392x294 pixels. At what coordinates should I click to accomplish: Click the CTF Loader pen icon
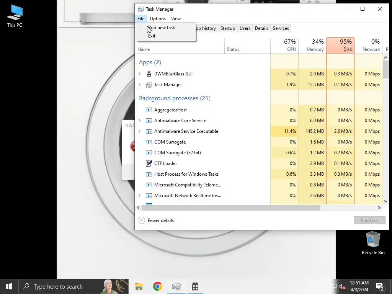(x=149, y=163)
